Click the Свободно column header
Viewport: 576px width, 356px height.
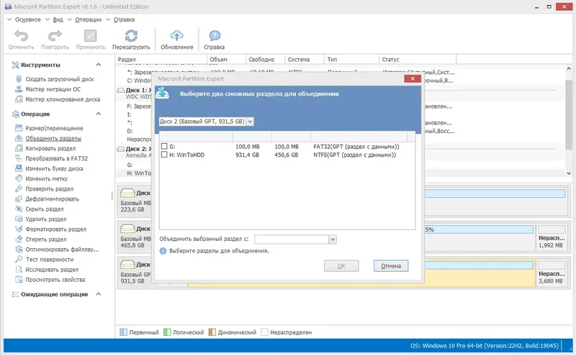[x=265, y=59]
